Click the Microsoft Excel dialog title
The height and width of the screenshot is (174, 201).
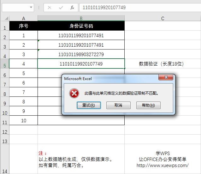(78, 78)
